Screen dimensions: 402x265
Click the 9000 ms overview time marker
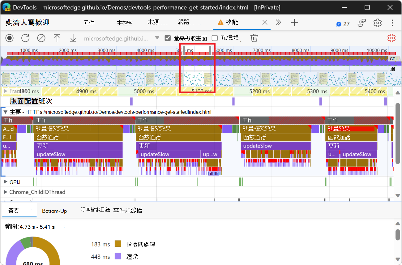click(x=340, y=50)
